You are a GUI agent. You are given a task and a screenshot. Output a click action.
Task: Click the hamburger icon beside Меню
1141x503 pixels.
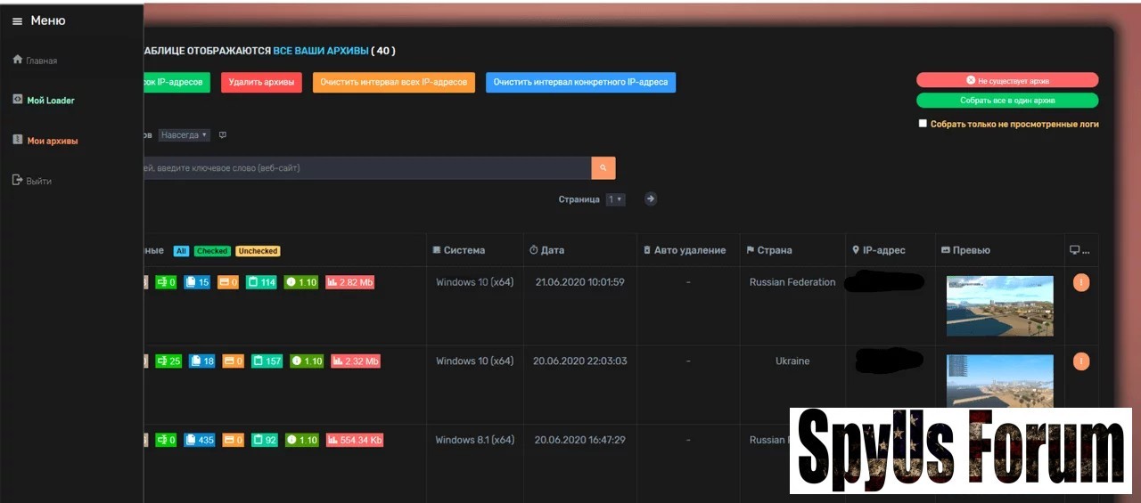(17, 21)
